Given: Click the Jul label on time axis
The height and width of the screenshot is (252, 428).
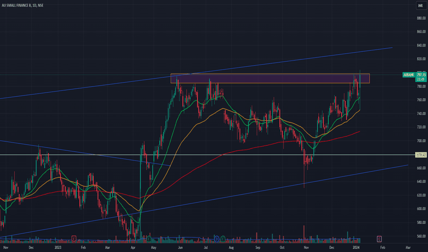Looking at the screenshot, I should (206, 247).
